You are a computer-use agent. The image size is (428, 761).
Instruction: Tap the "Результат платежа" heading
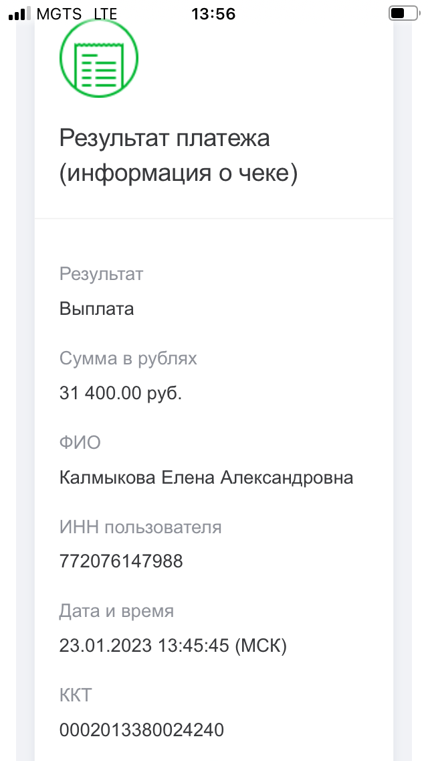[165, 139]
